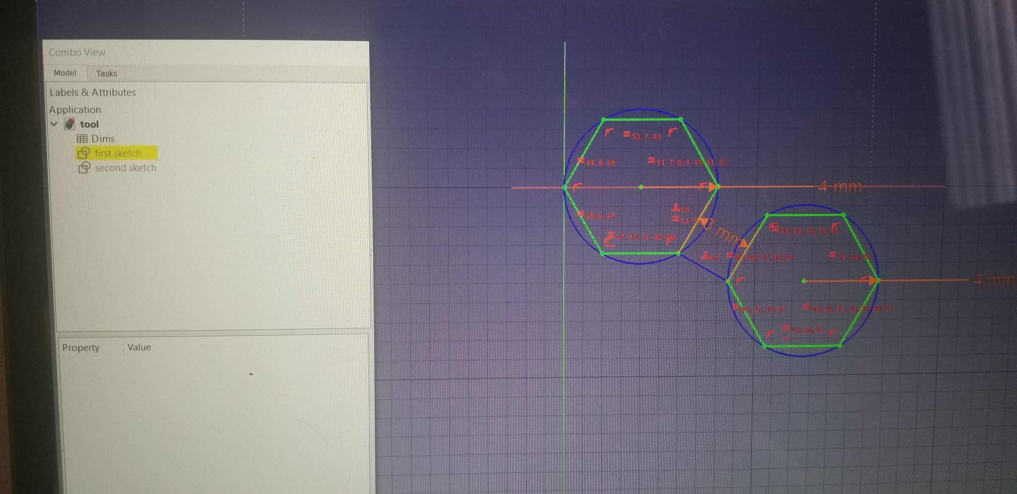The image size is (1017, 494).
Task: Expand the Application tree section
Action: pyautogui.click(x=75, y=110)
